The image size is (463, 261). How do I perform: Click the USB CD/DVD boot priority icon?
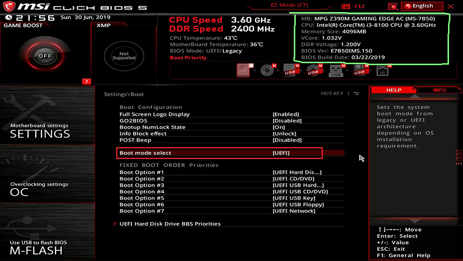click(314, 70)
